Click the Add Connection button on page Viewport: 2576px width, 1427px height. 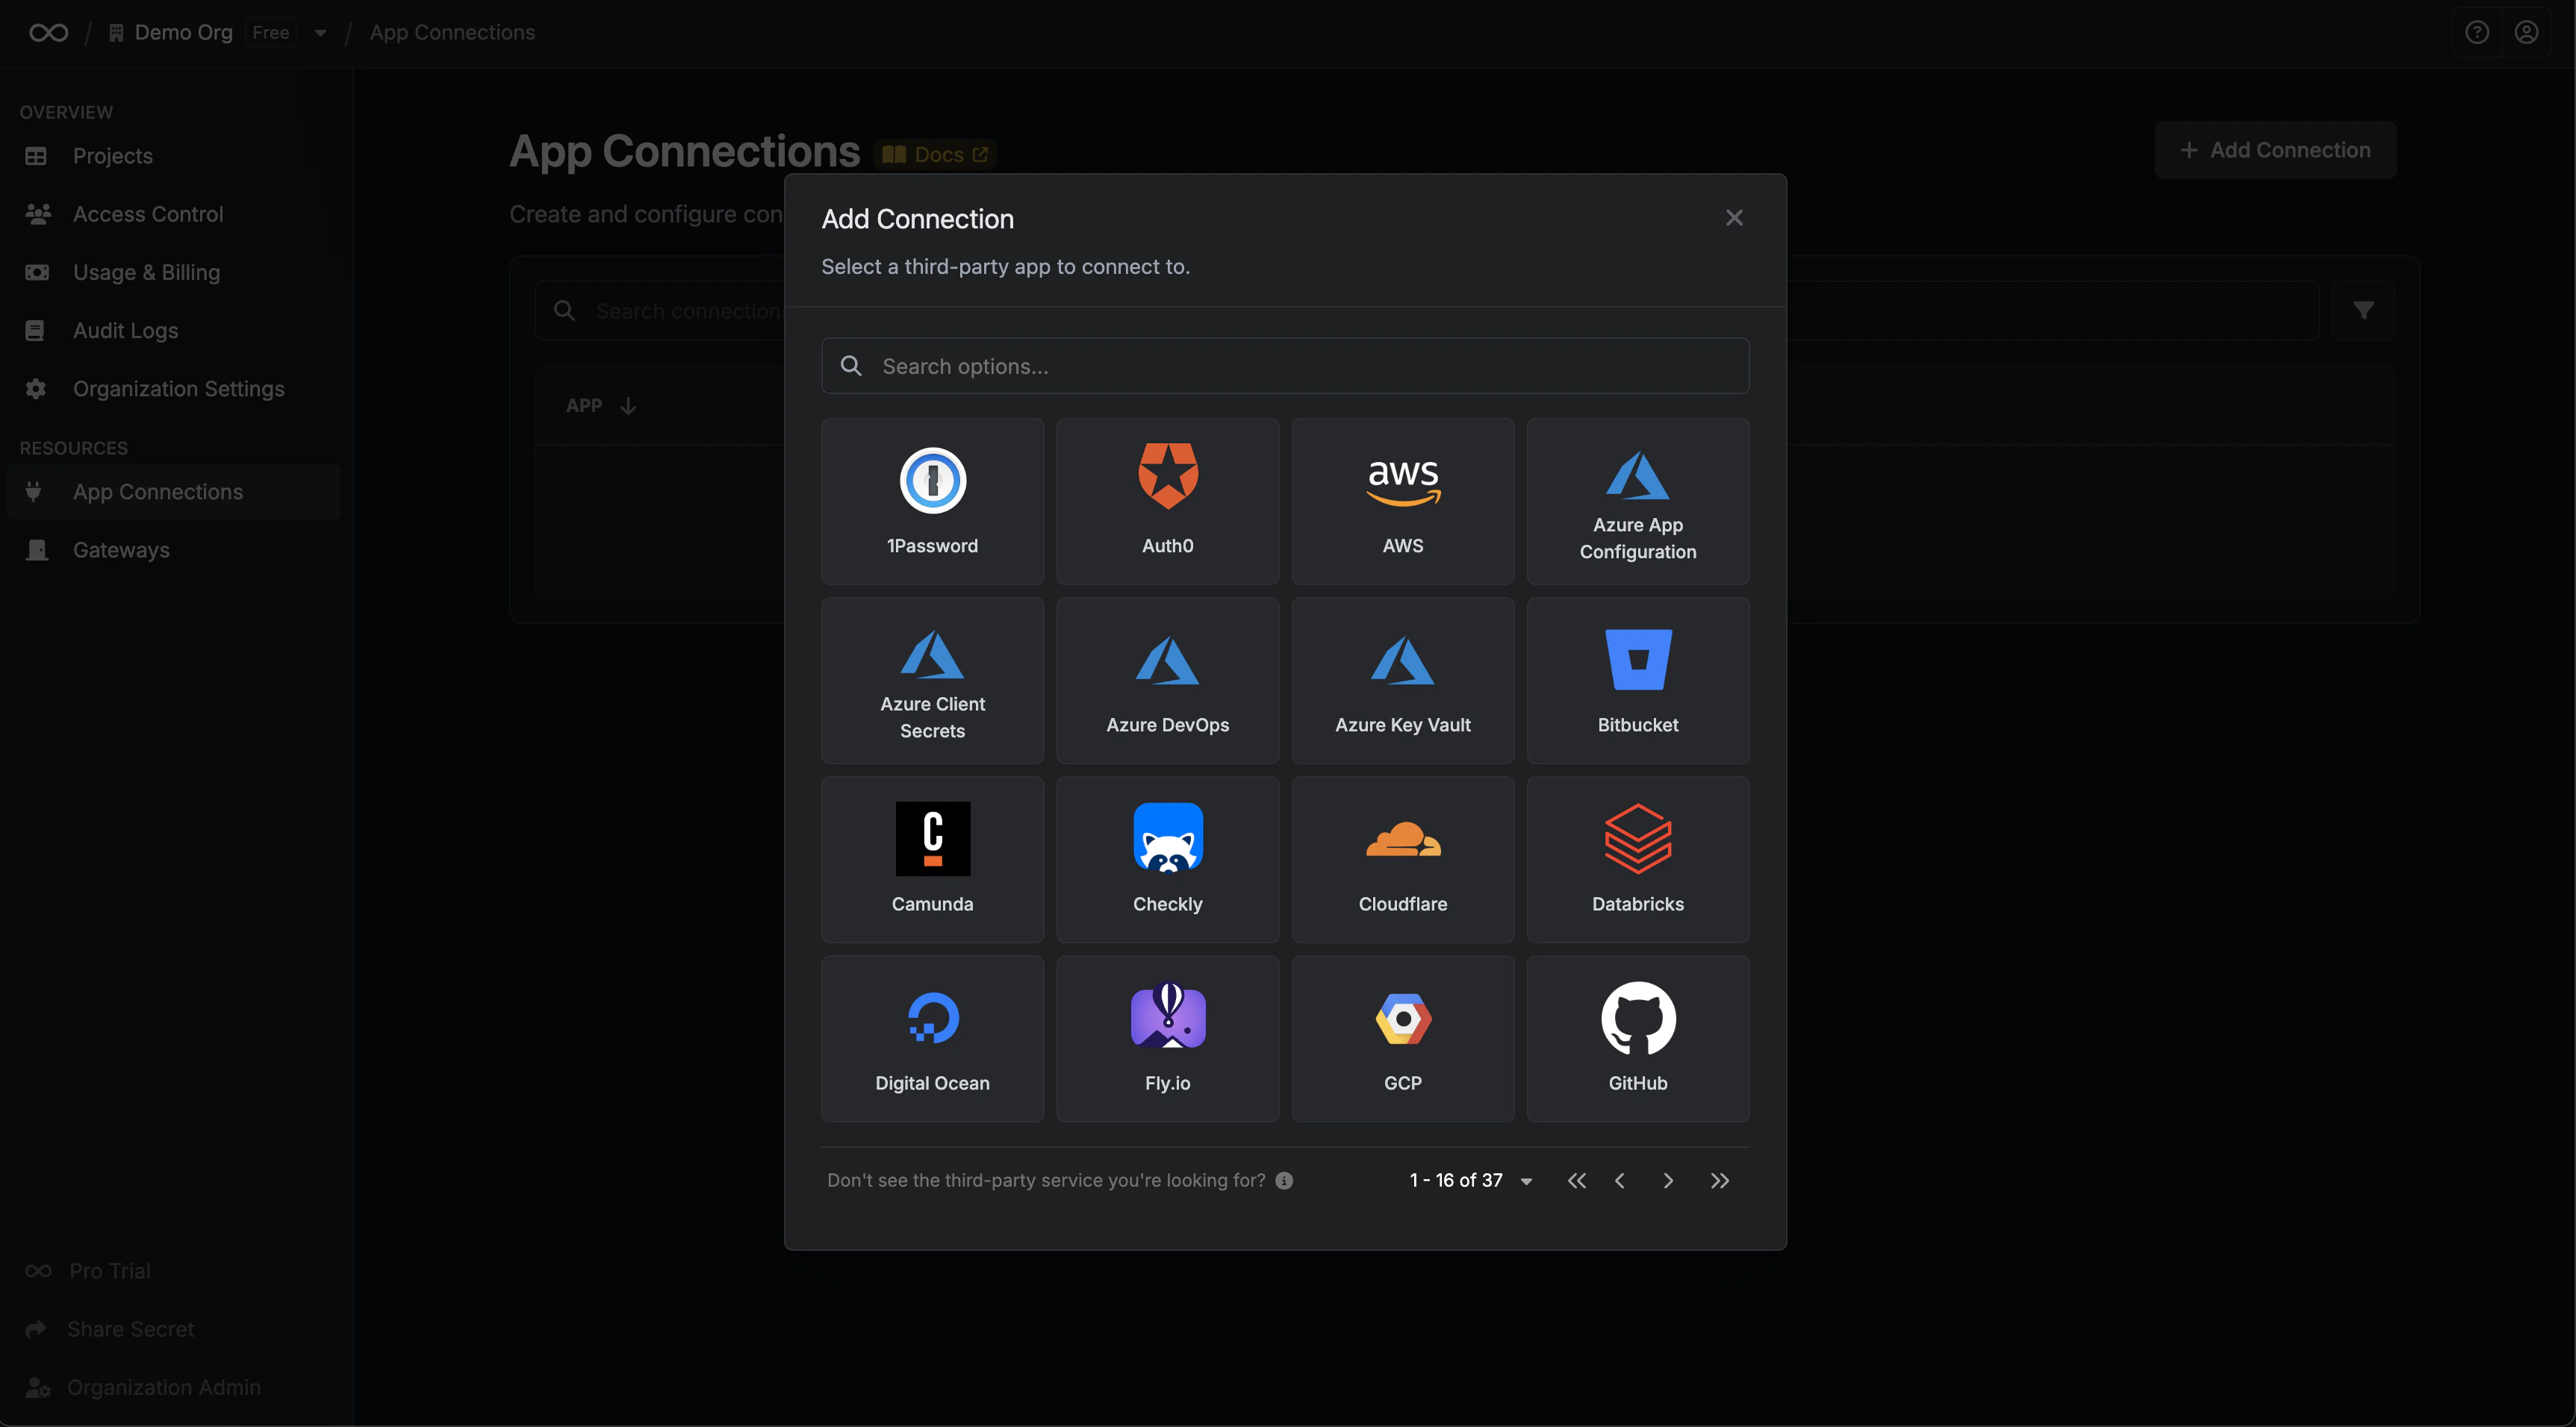2275,150
